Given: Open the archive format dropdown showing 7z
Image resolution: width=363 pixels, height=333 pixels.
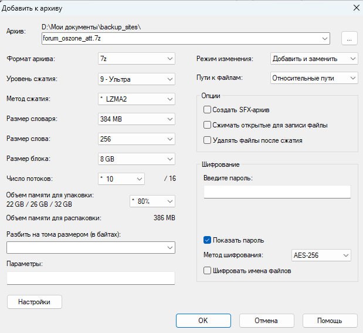Looking at the screenshot, I should [x=137, y=59].
